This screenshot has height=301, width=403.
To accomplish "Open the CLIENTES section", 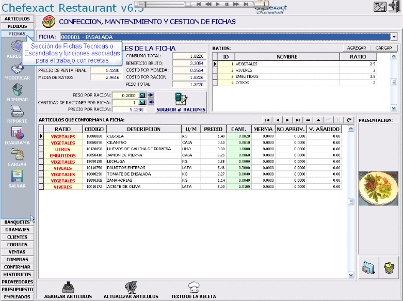I will pos(17,237).
